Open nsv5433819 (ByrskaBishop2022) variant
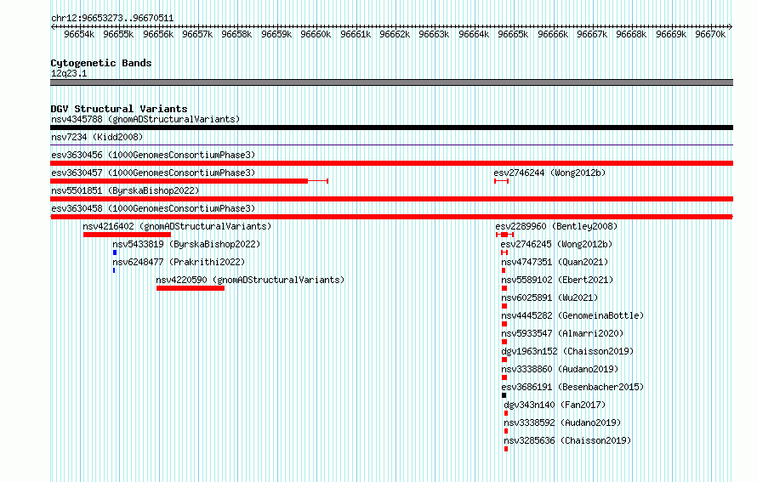 tap(186, 244)
